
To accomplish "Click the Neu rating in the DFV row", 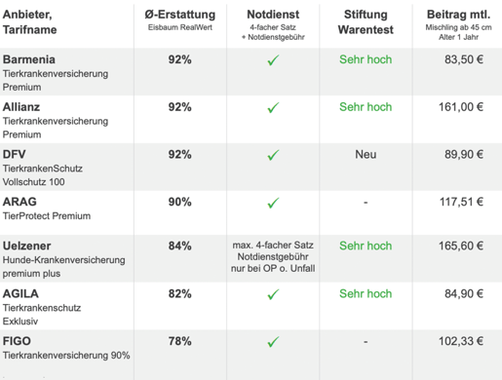I will point(366,154).
